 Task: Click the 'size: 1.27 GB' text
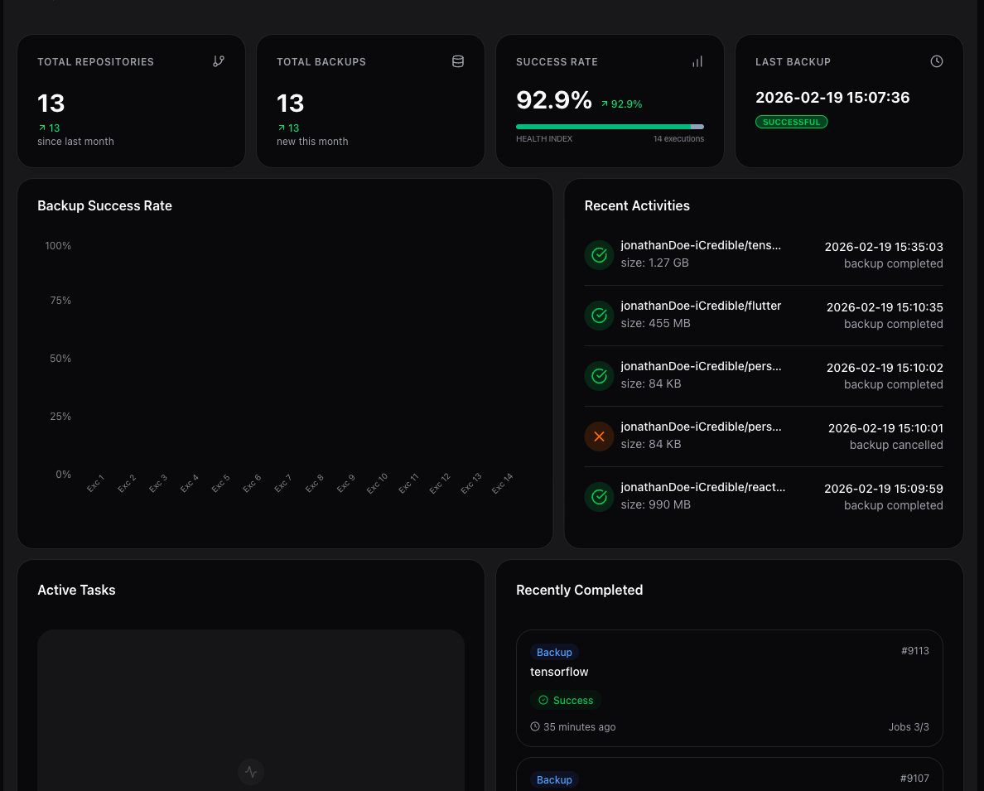click(x=654, y=263)
